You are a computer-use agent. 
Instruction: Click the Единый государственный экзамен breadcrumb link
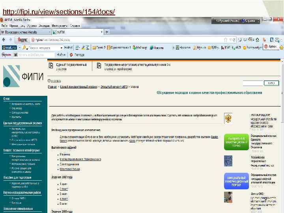(78, 87)
